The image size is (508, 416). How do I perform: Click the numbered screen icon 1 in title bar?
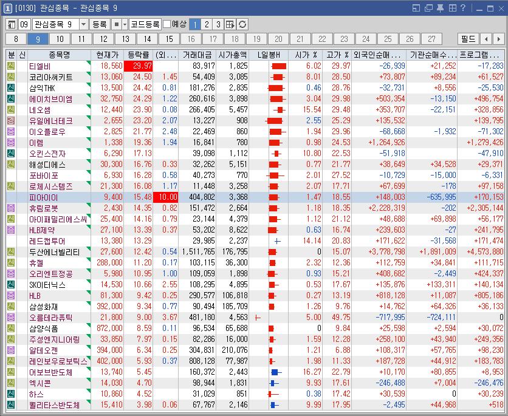point(7,8)
